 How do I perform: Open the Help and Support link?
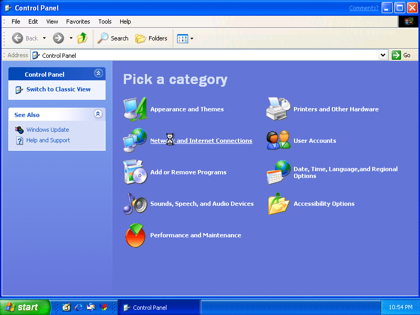[x=48, y=140]
